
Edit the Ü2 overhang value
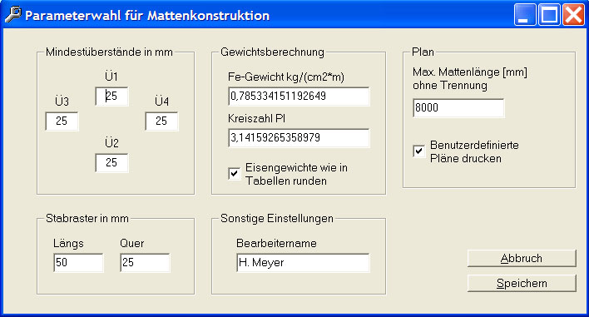[111, 162]
